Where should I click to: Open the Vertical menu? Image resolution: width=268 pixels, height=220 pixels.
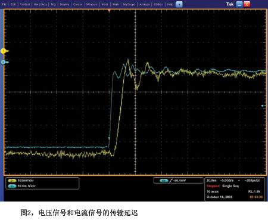point(25,4)
